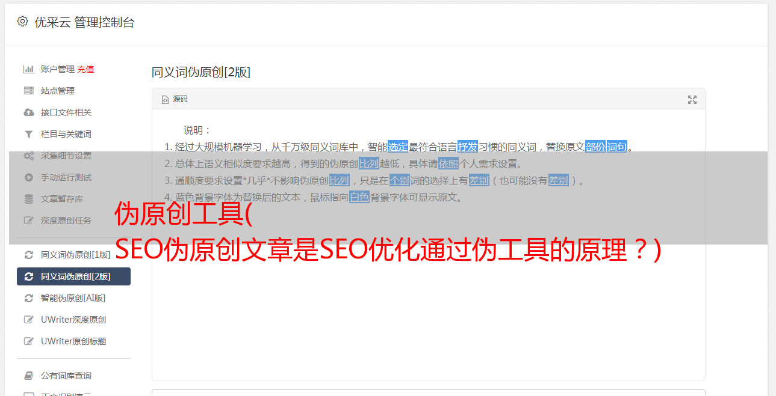The image size is (776, 396).
Task: Click the book icon for 公有词库查询
Action: tap(28, 376)
